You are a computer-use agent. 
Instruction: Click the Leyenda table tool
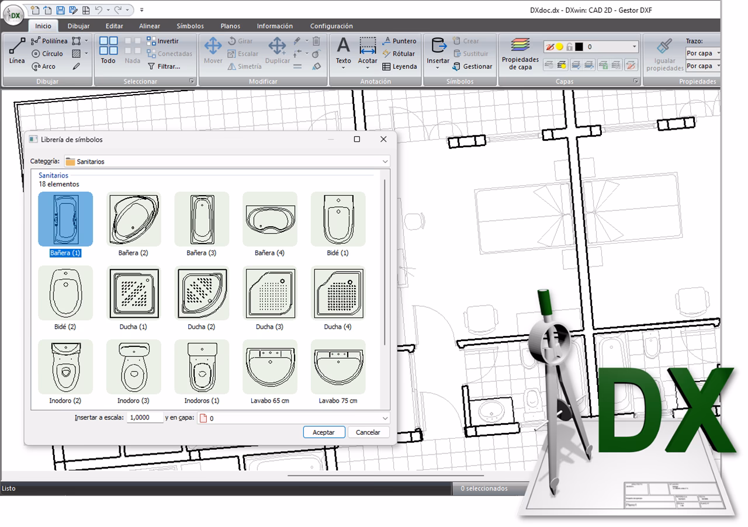point(400,67)
